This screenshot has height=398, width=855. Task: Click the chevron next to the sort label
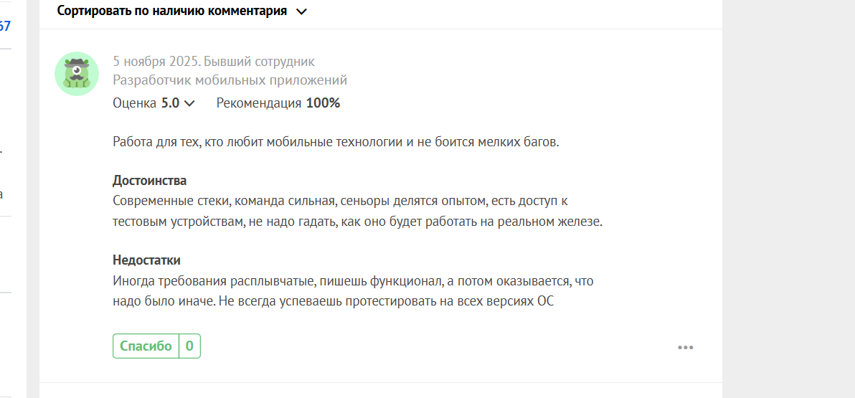click(301, 11)
